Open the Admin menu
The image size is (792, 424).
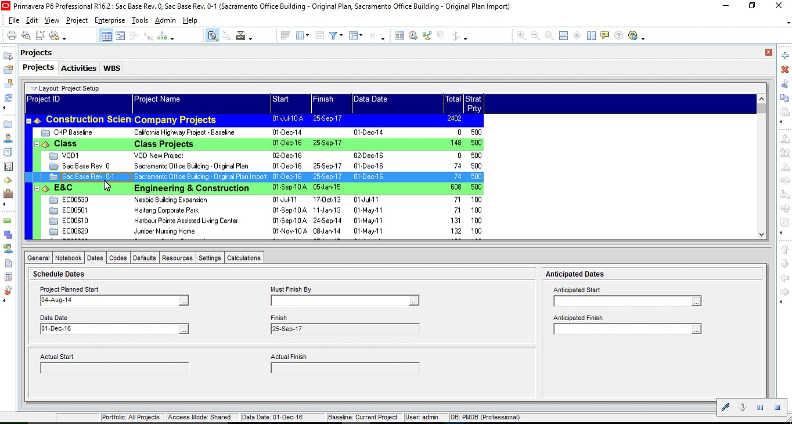[165, 20]
